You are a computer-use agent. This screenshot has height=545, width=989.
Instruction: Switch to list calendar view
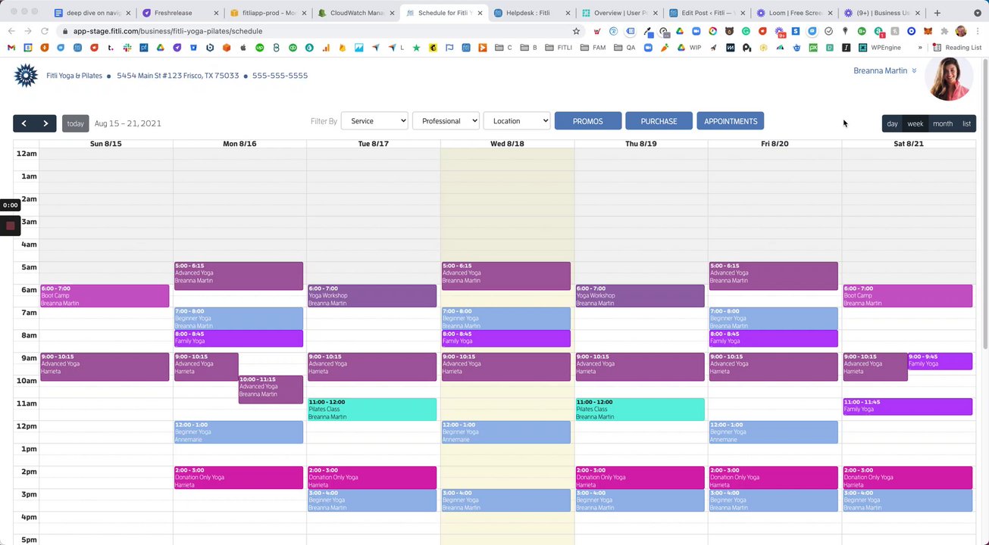(966, 123)
